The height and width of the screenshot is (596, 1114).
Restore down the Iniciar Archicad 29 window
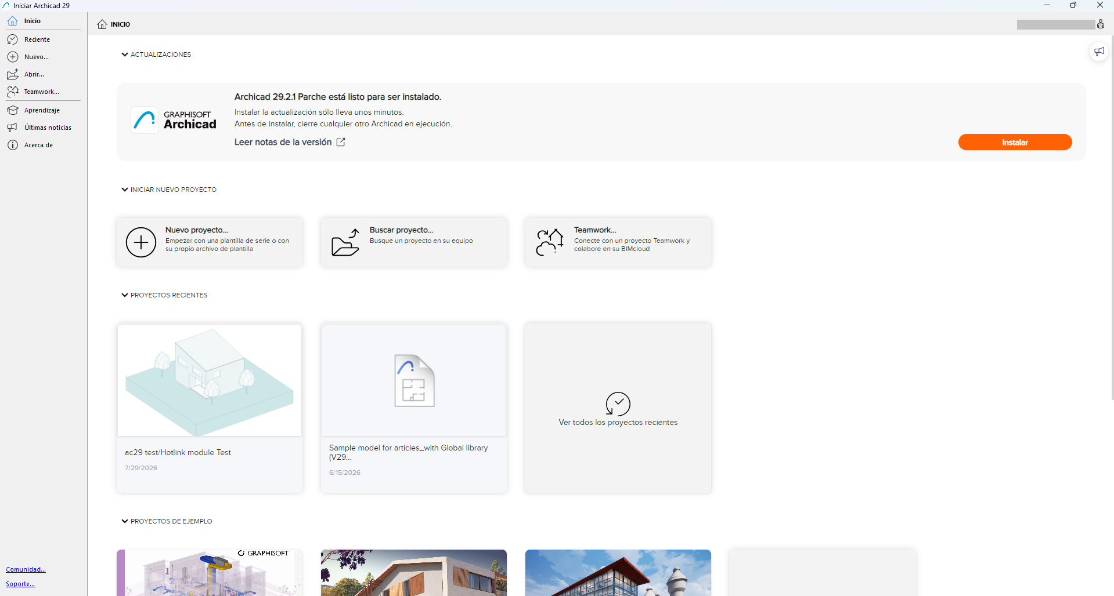click(1073, 5)
